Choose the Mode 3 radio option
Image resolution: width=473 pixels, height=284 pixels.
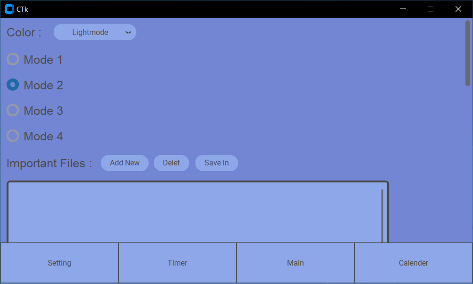[x=13, y=110]
